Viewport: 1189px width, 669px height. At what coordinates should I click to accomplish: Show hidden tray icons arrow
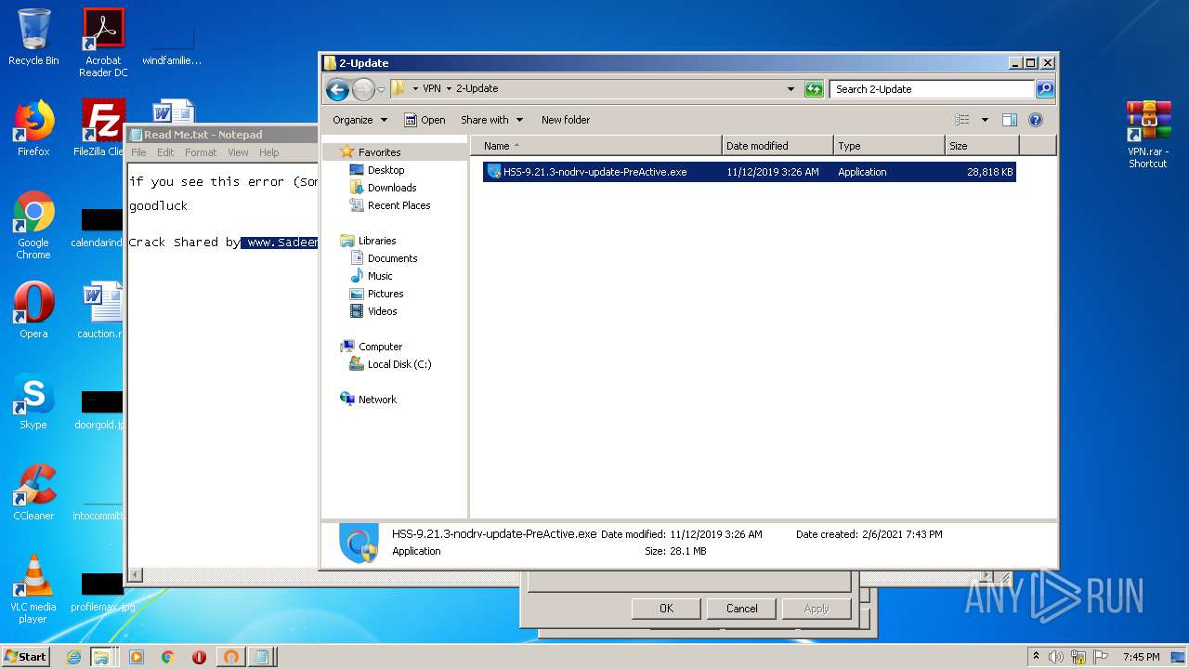pos(1037,657)
